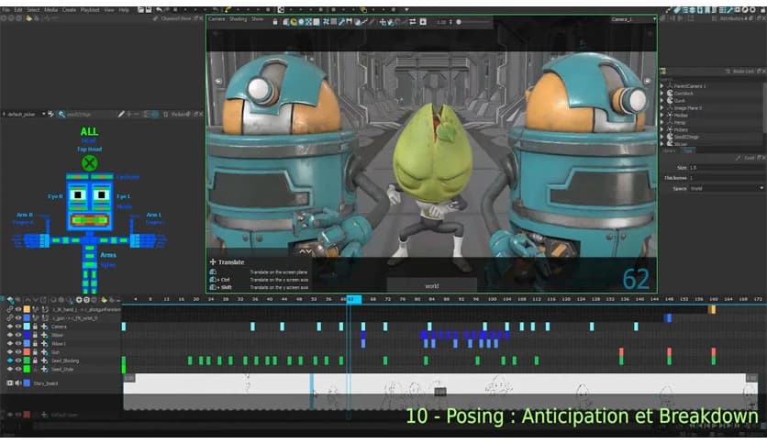Click the picker edit pencil icon
Screen dimensions: 767x444
pyautogui.click(x=121, y=115)
